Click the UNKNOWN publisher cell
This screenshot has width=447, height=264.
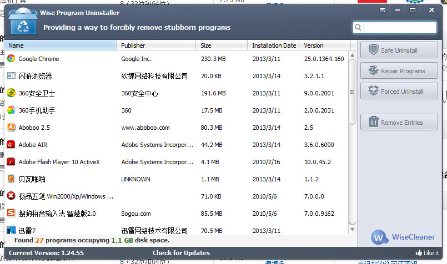coord(135,179)
